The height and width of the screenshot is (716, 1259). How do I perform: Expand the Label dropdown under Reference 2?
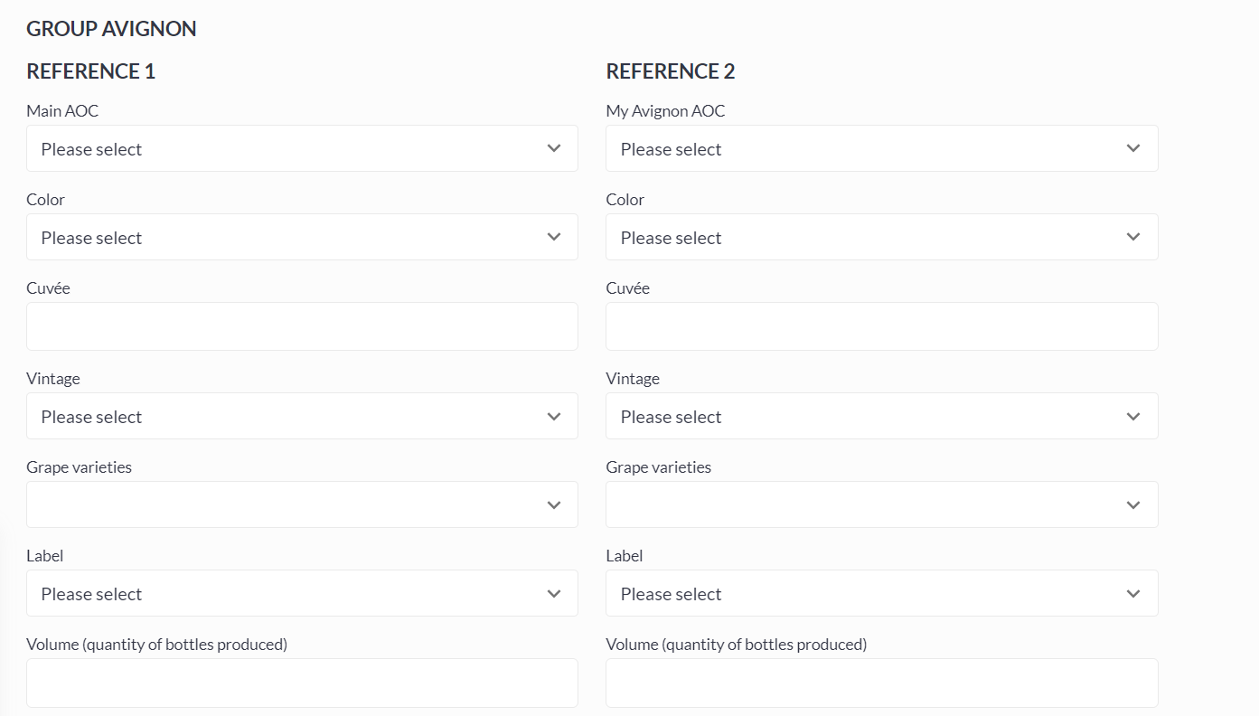tap(881, 593)
